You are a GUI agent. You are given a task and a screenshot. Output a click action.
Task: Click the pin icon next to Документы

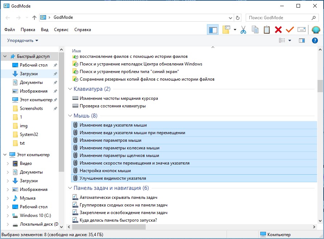pos(55,82)
